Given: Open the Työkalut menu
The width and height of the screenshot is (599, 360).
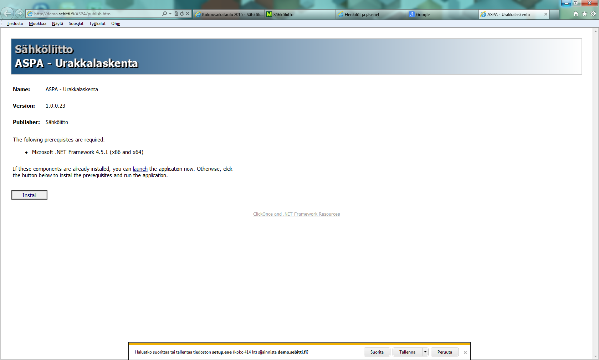Looking at the screenshot, I should (97, 24).
